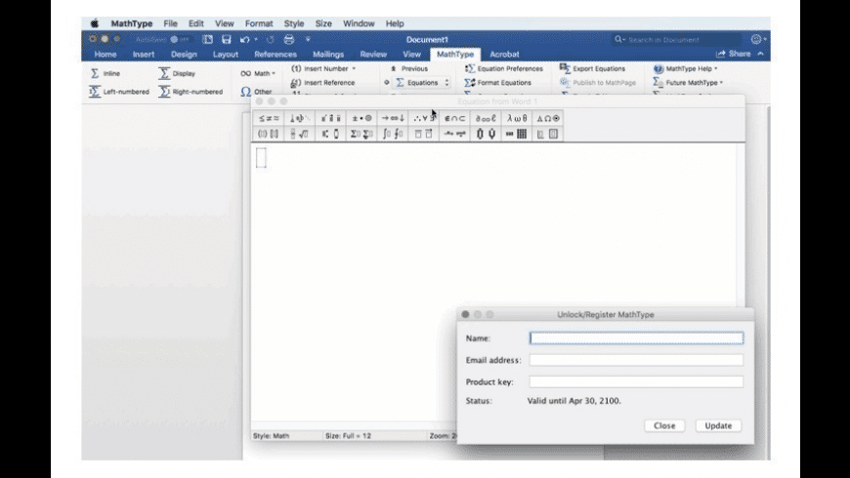Screen dimensions: 850x478
Task: Click the Save icon in Word title bar
Action: tap(226, 39)
